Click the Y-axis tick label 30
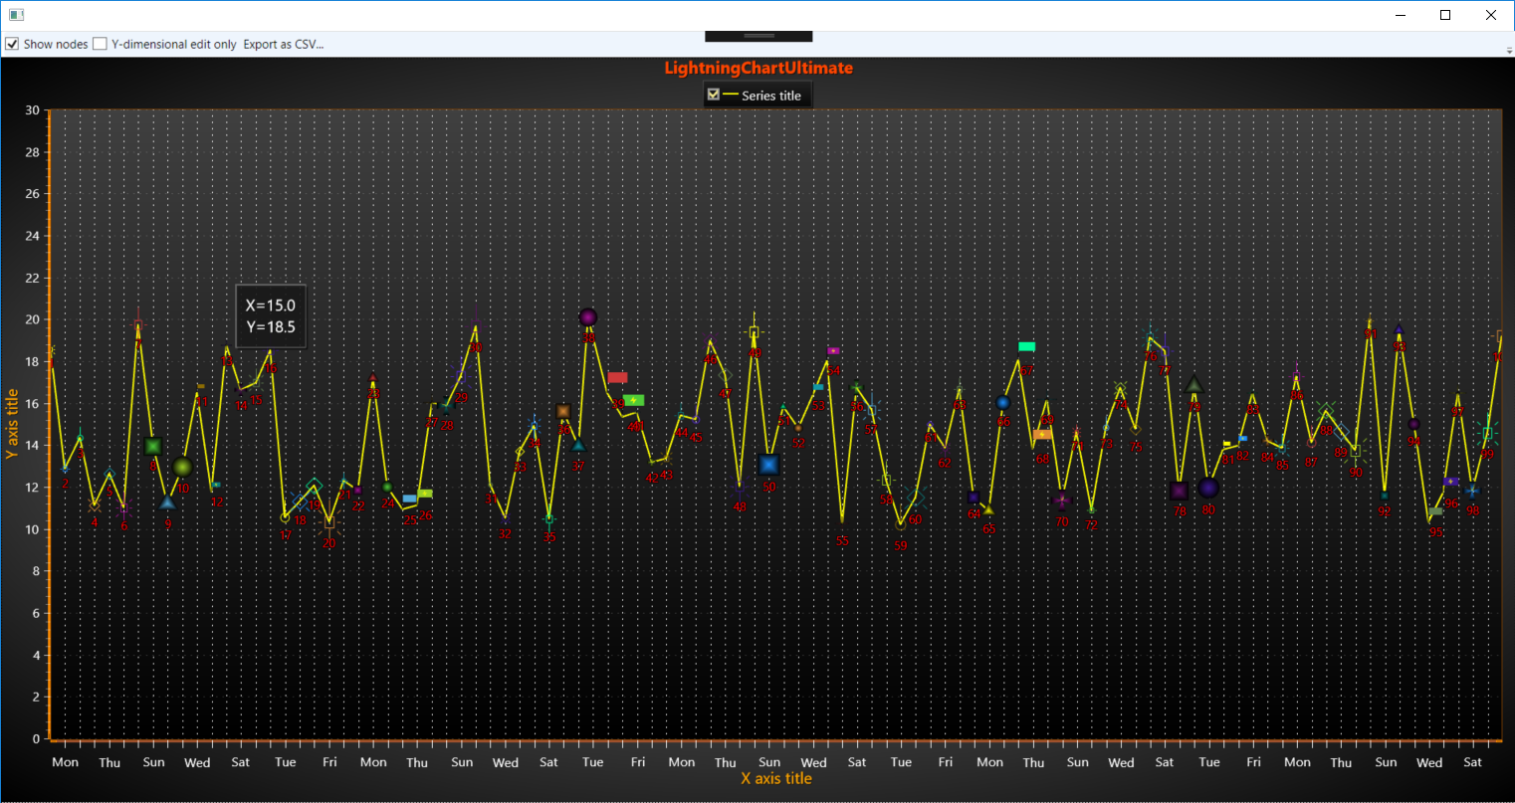This screenshot has height=803, width=1515. 33,110
